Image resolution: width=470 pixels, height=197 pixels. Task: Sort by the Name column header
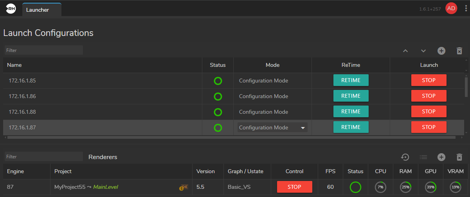14,65
